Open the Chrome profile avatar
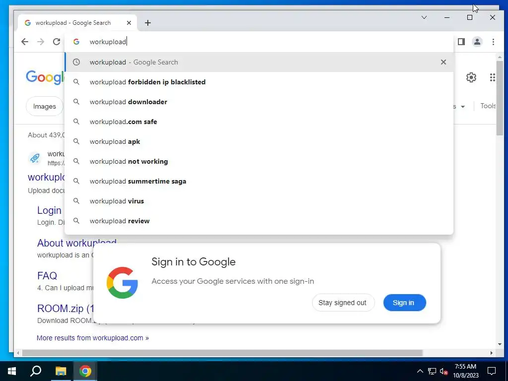 coord(477,42)
